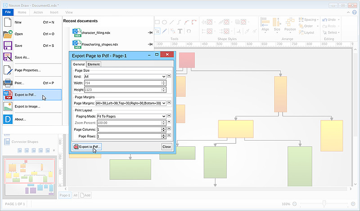Select the Rectangle shape tool
This screenshot has width=360, height=211.
click(x=157, y=22)
